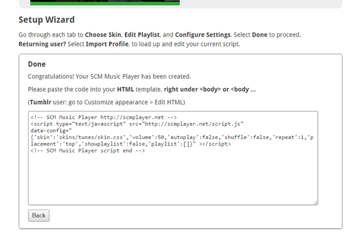Click the 'Customize appearance > Edit HTML' text
350x245 pixels.
coord(134,102)
